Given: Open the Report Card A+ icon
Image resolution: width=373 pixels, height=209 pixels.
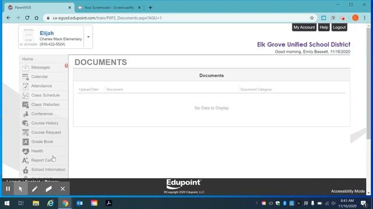Looking at the screenshot, I should pos(26,160).
